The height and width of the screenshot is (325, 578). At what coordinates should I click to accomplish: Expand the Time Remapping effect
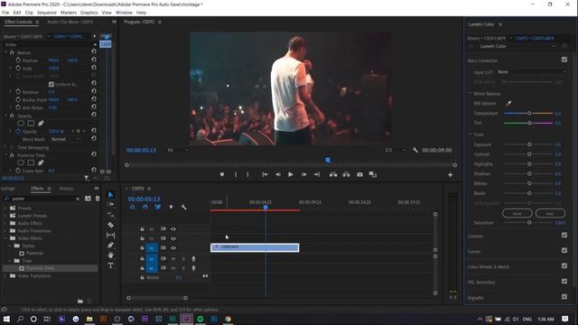coord(6,147)
